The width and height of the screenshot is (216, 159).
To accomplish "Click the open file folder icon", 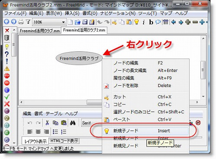I will [78, 22].
